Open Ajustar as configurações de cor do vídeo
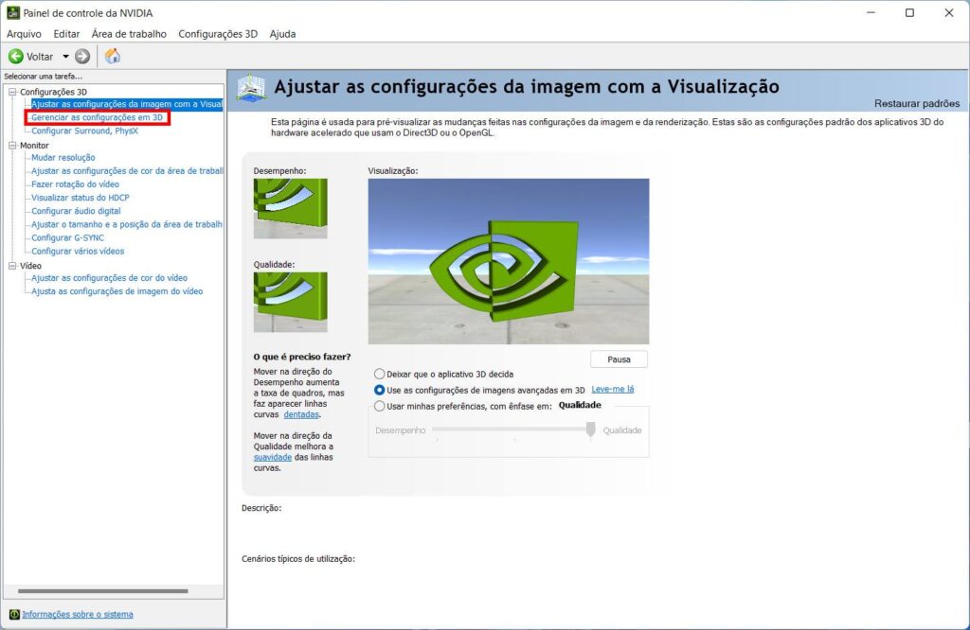The image size is (970, 630). 110,278
